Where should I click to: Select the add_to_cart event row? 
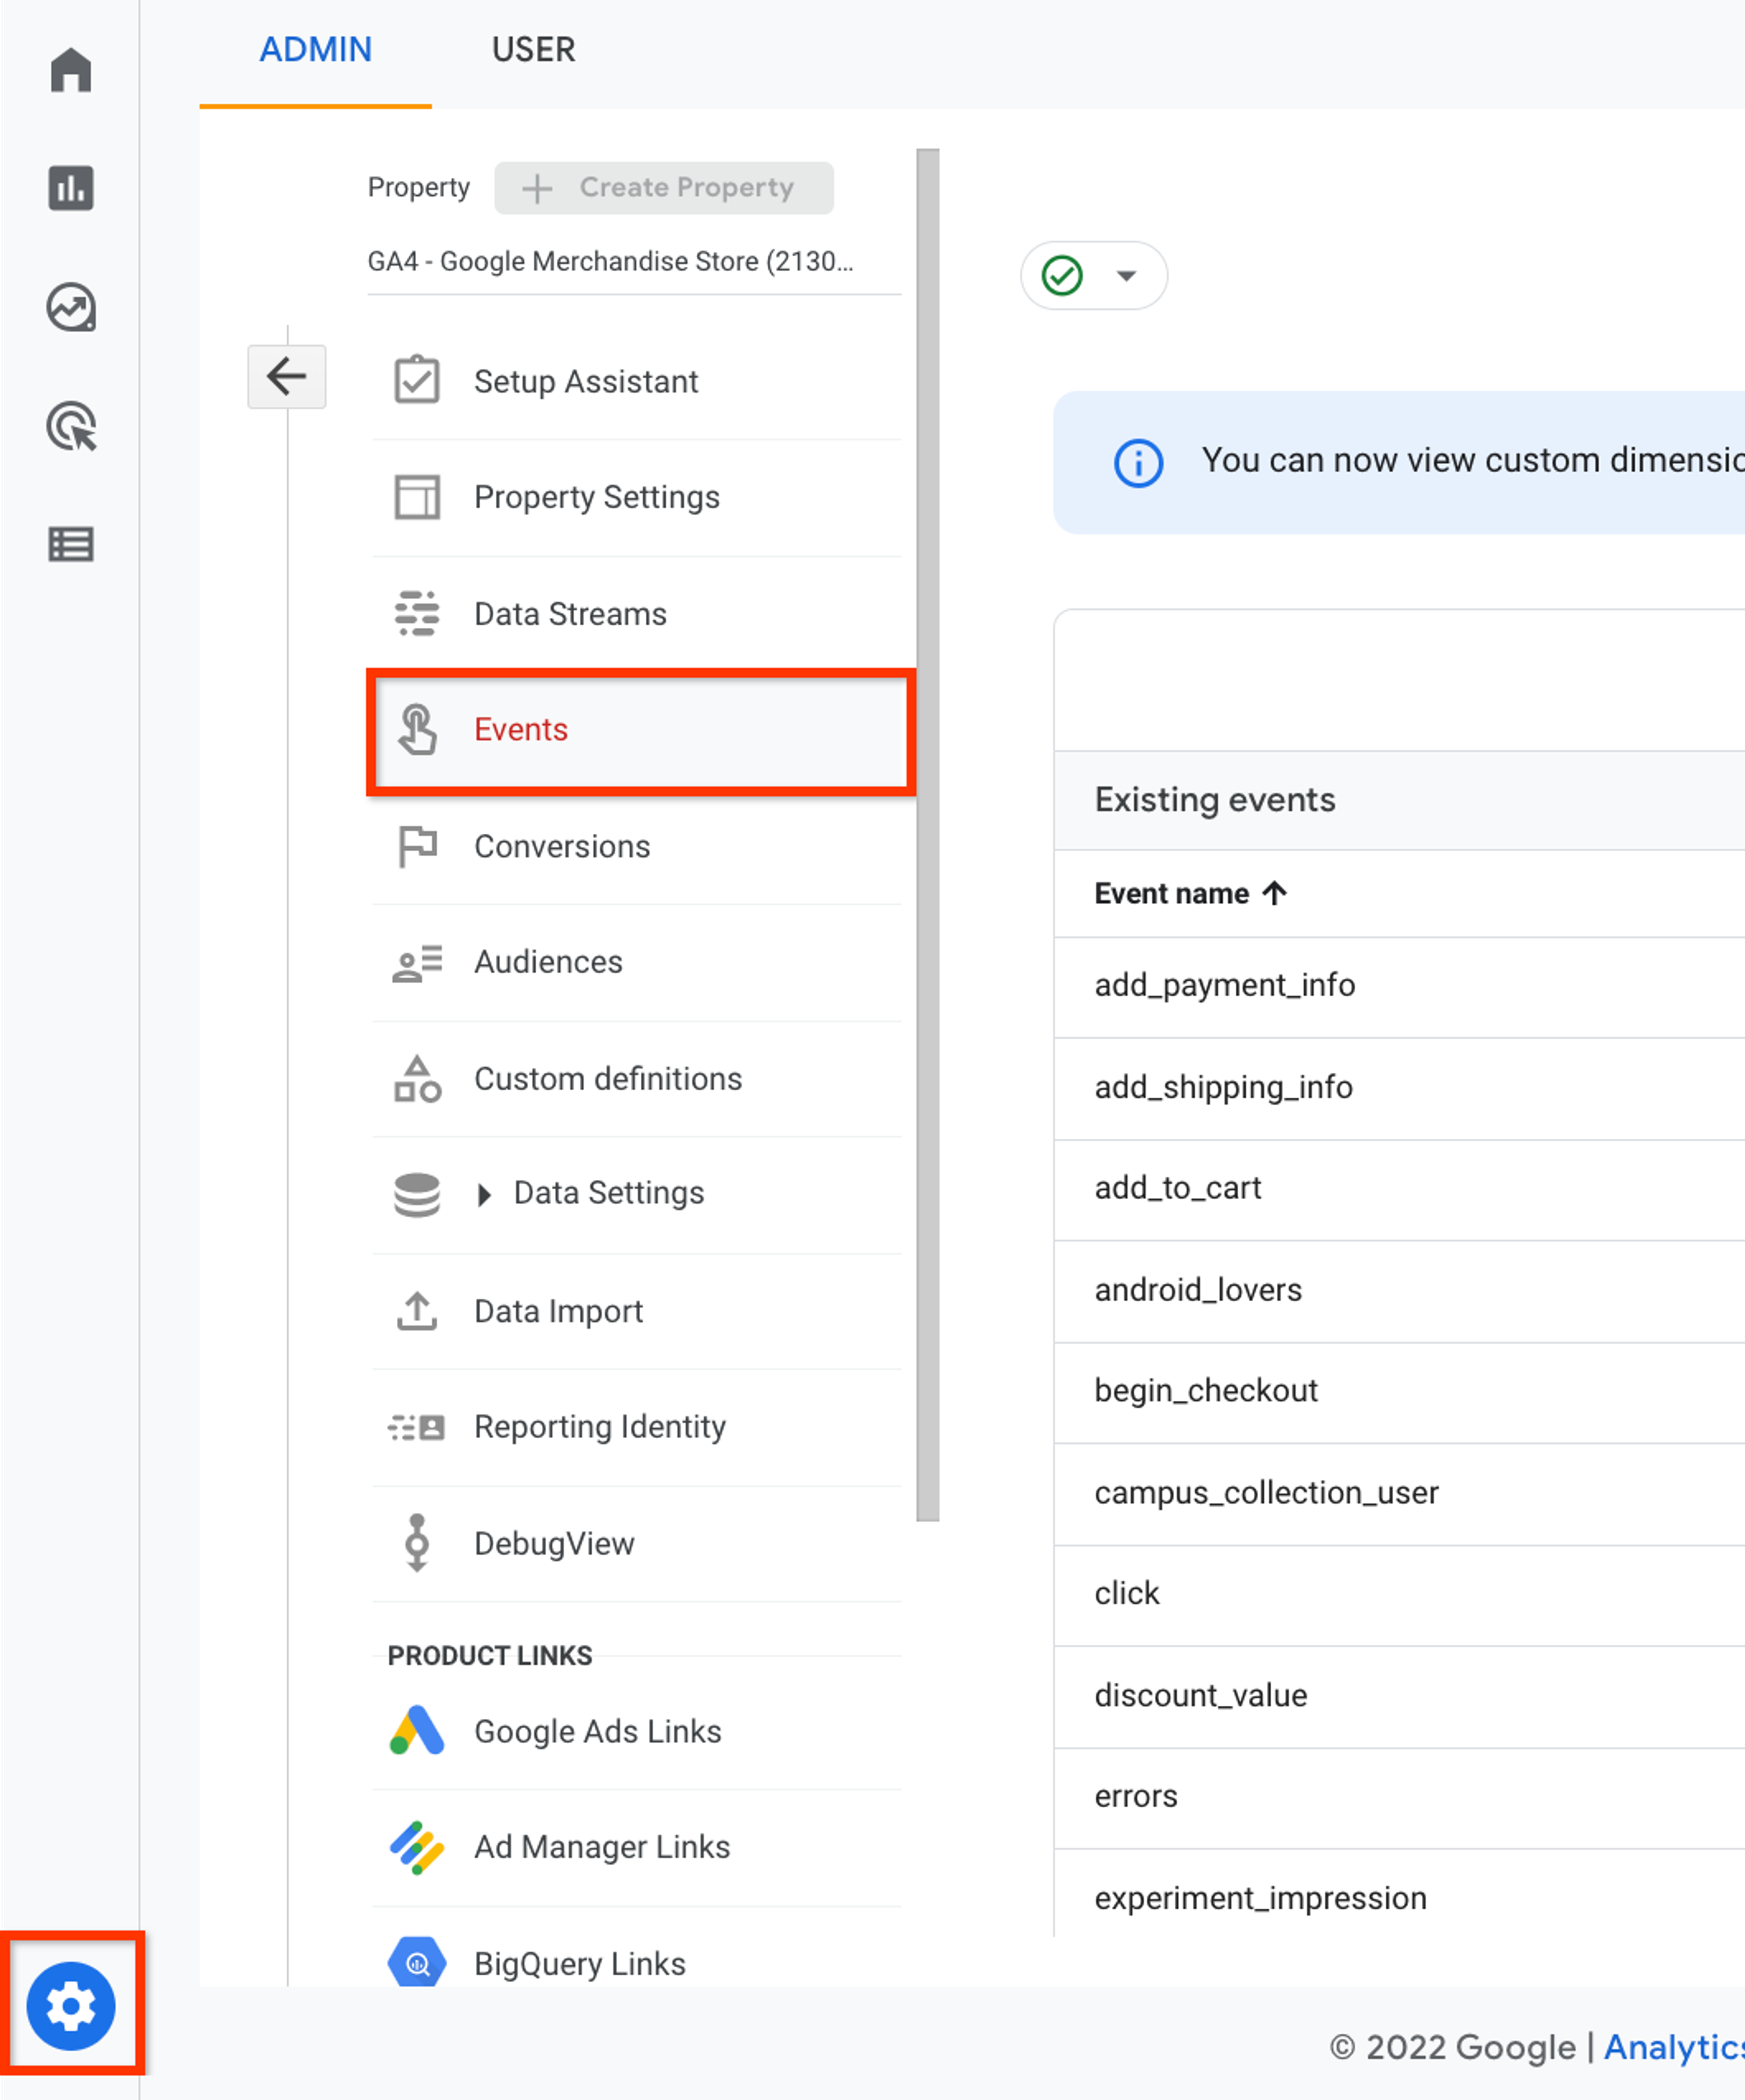1399,1189
